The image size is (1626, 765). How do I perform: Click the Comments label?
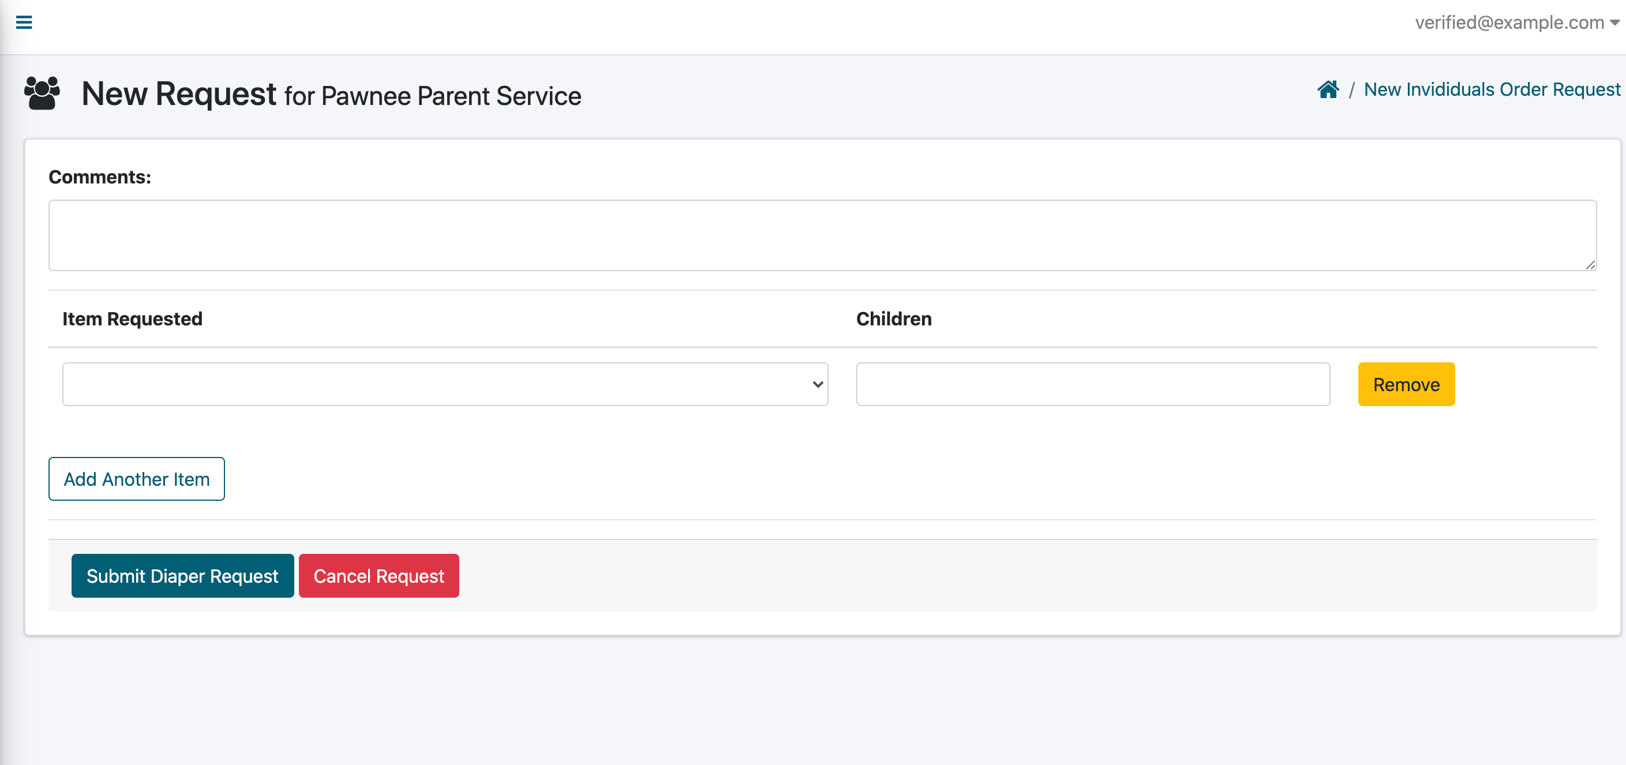[100, 177]
